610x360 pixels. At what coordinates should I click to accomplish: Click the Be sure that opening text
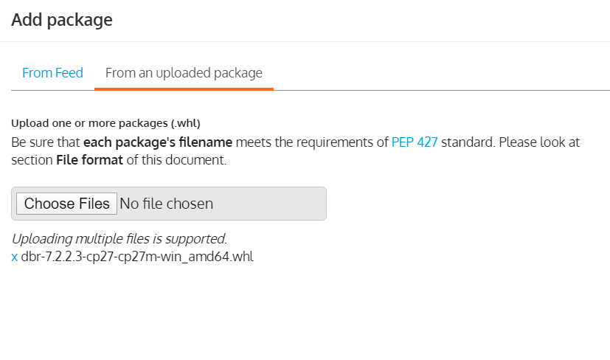(46, 142)
